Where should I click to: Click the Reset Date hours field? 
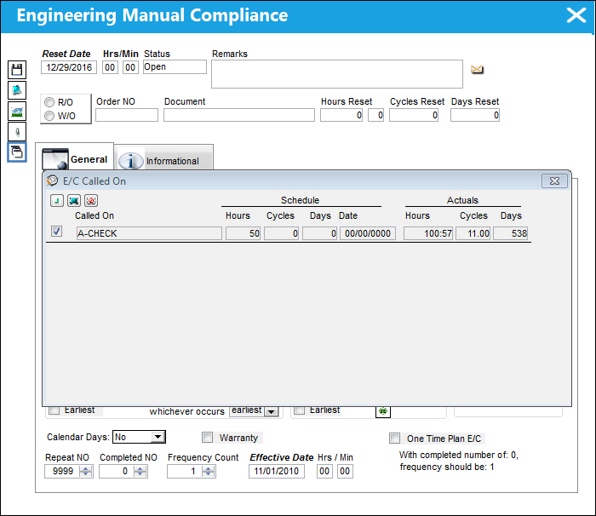tap(110, 67)
